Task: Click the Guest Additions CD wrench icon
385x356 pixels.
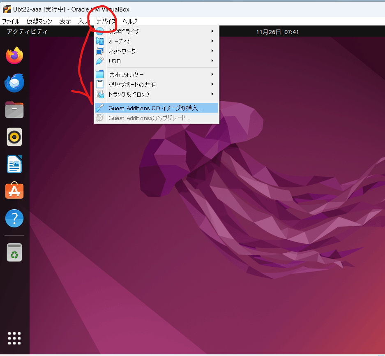Action: pyautogui.click(x=100, y=108)
